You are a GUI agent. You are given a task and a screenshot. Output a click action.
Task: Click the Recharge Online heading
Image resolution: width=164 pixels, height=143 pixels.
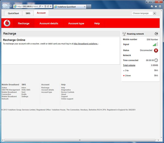14,40
